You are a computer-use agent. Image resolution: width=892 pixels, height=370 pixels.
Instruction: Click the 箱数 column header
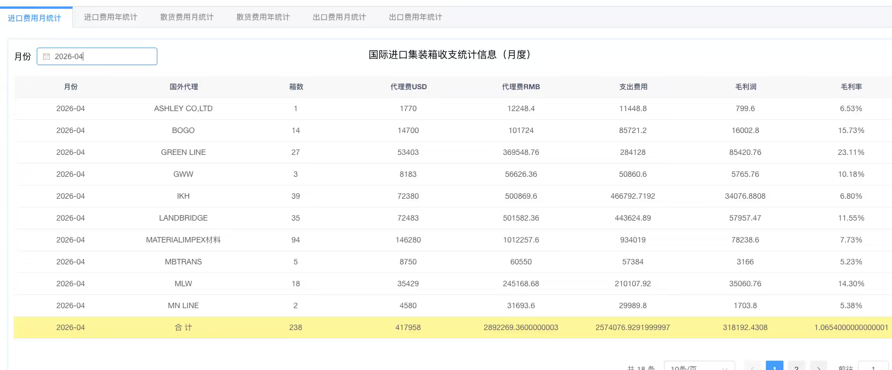(x=296, y=87)
